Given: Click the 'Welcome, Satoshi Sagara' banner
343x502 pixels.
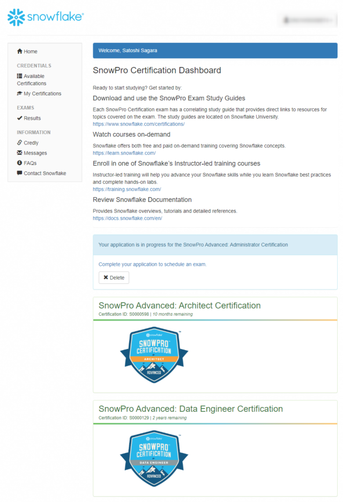Looking at the screenshot, I should 215,50.
